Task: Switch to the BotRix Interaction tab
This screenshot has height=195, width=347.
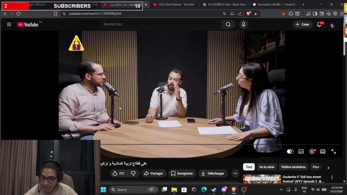Action: coord(275,4)
